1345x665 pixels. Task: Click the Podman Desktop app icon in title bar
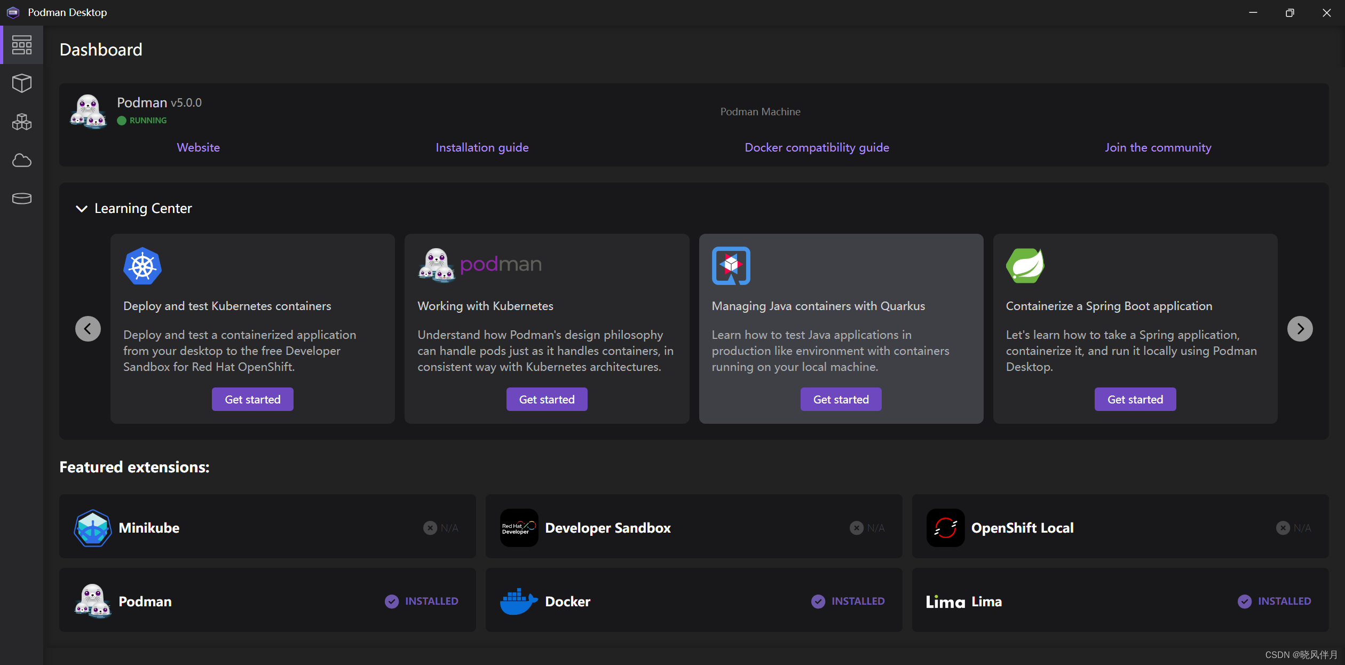click(x=13, y=12)
